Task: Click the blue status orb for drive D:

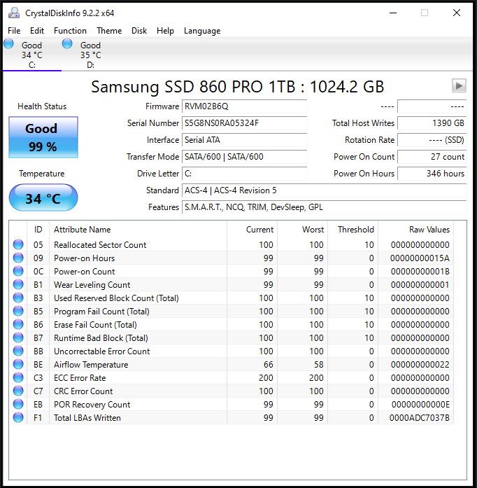Action: tap(67, 43)
